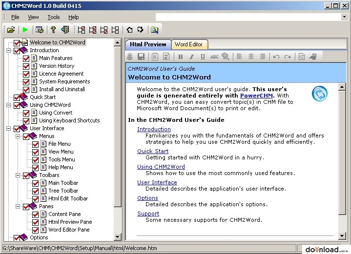Center align text
The height and width of the screenshot is (254, 351).
(251, 57)
